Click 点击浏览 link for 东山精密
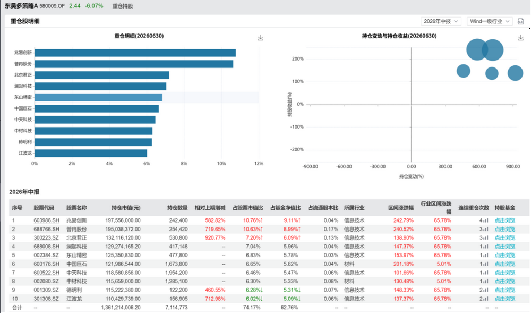Image resolution: width=531 pixels, height=314 pixels. (504, 256)
